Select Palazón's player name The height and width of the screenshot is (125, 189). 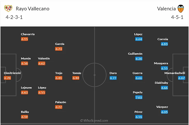[61, 102]
